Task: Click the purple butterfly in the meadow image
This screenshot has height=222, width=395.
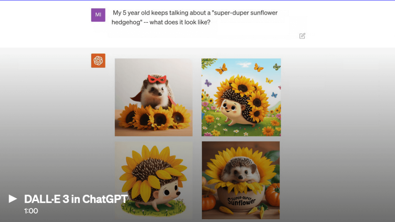Action: coord(208,83)
